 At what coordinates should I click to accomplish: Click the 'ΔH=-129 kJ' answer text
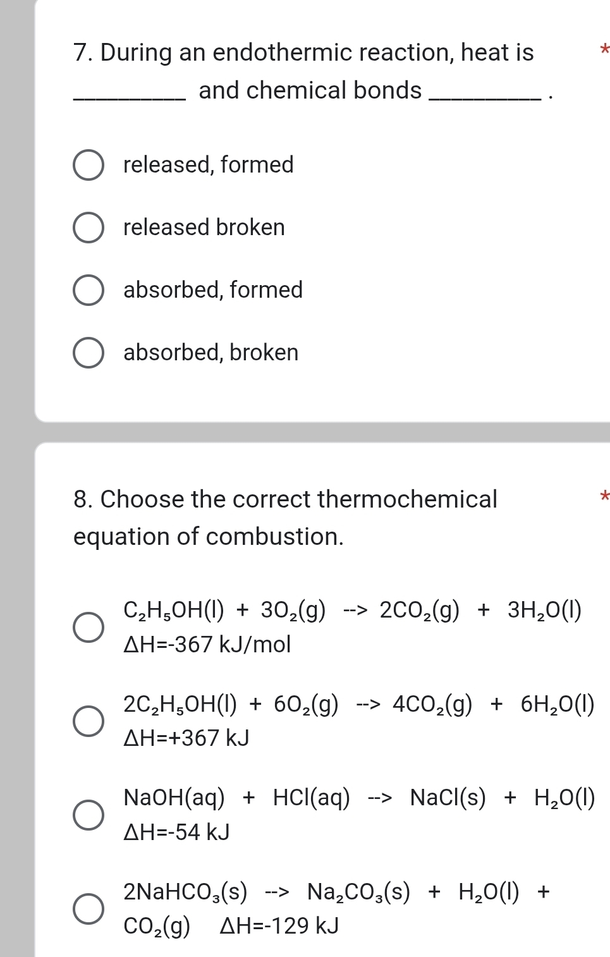point(279,927)
